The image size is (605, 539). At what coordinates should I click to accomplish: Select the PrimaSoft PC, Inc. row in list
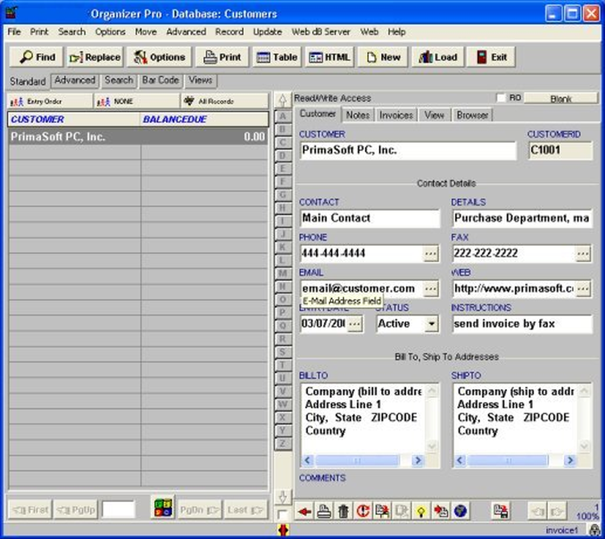138,137
